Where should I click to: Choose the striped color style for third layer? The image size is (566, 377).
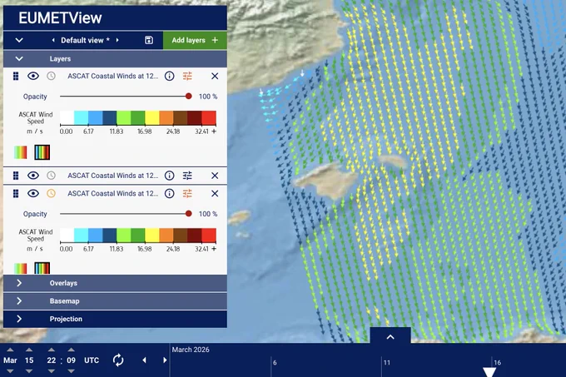(x=42, y=268)
